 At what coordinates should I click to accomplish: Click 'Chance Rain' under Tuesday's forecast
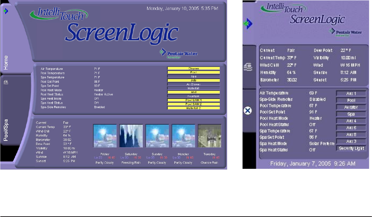pyautogui.click(x=209, y=163)
